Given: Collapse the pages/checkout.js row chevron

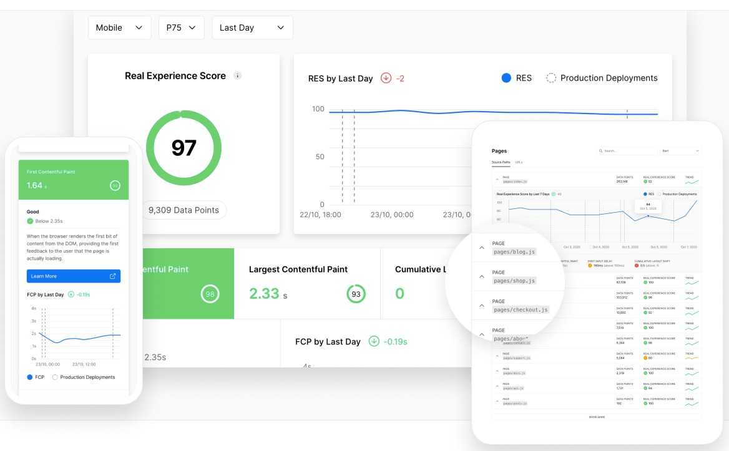Looking at the screenshot, I should pos(481,306).
